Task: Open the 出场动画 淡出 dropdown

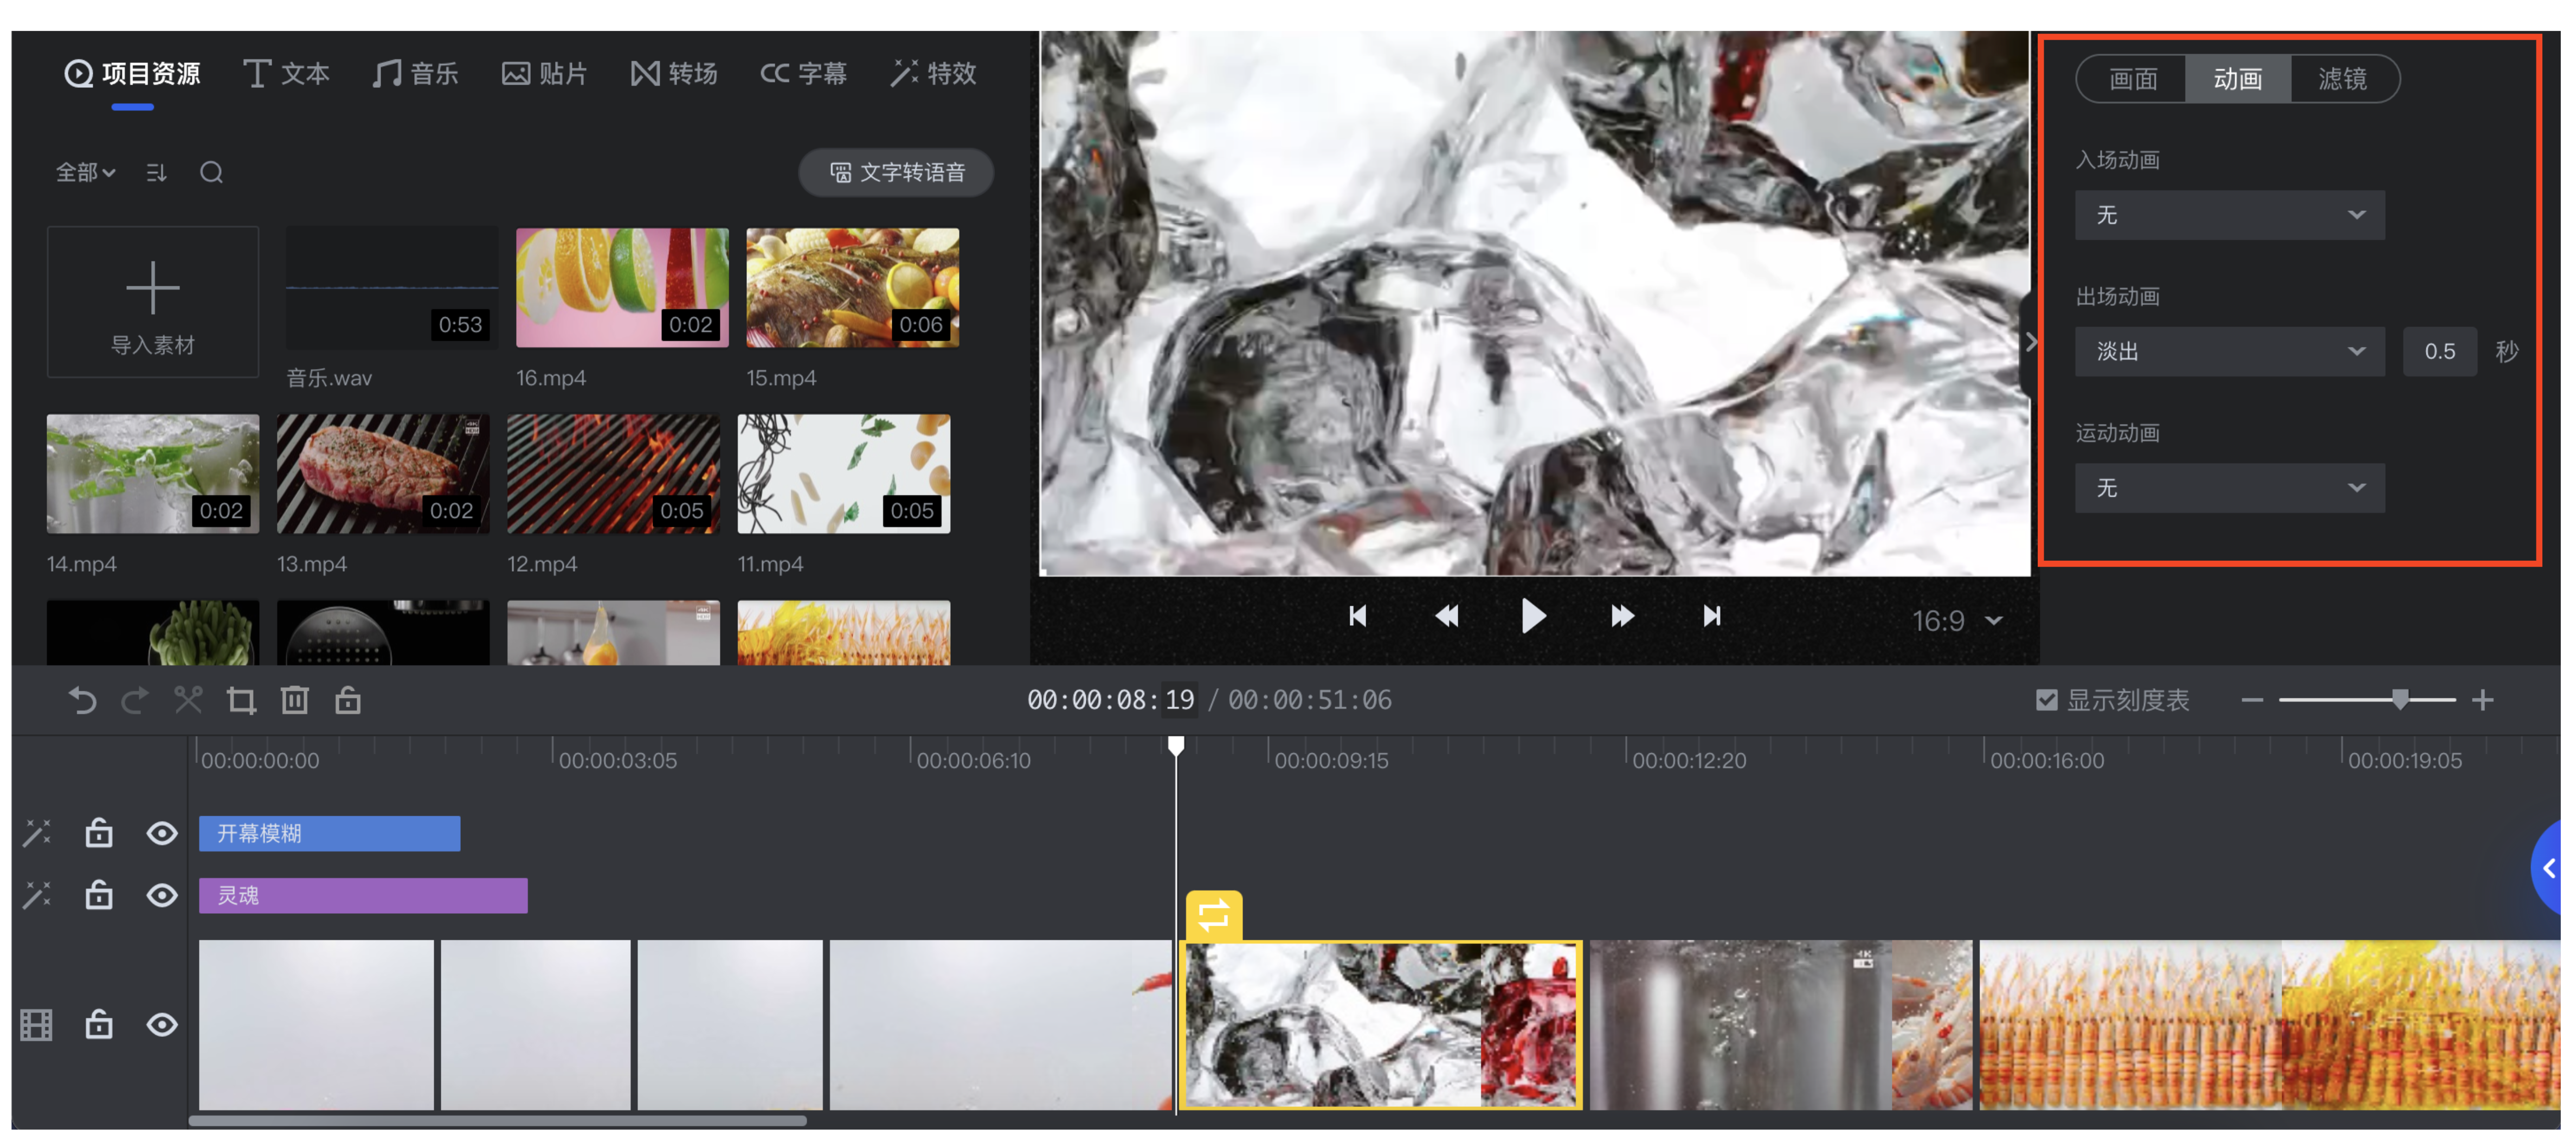Action: coord(2229,351)
